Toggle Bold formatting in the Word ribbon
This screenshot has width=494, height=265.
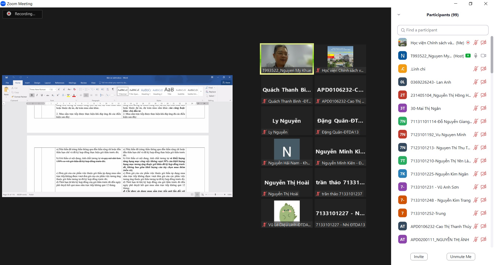click(32, 95)
